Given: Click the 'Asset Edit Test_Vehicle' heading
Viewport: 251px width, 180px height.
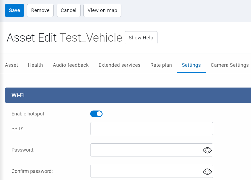Looking at the screenshot, I should click(x=64, y=38).
